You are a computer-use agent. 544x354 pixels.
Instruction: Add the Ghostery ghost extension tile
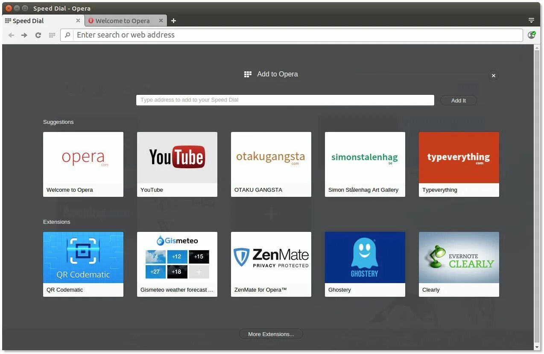tap(365, 264)
